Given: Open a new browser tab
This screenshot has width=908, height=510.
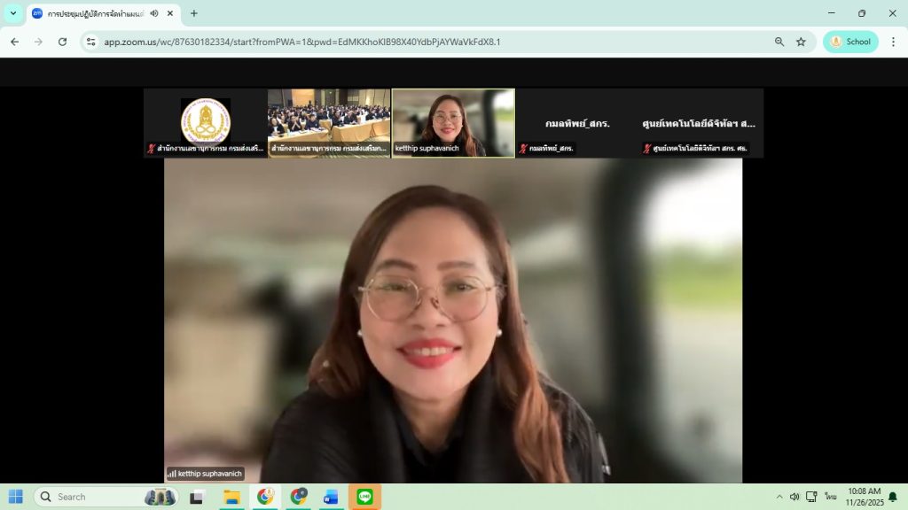Looking at the screenshot, I should [194, 13].
